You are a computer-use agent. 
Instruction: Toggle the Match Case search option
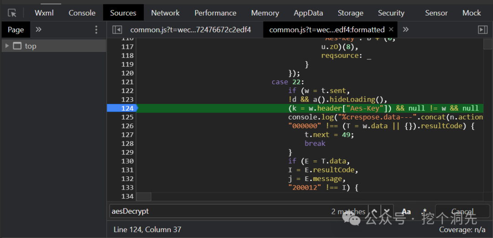click(406, 212)
